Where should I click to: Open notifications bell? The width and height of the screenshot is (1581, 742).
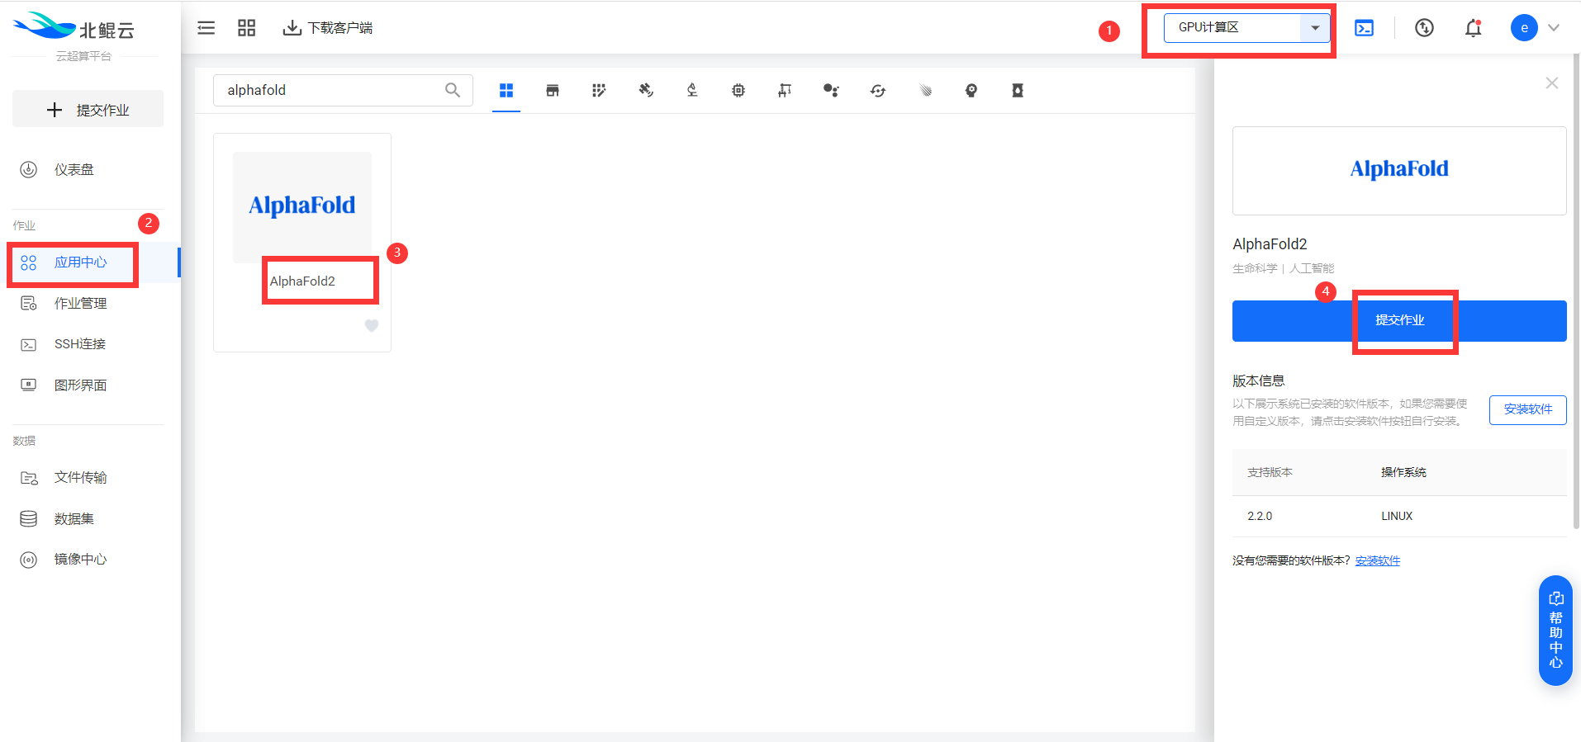[x=1473, y=28]
